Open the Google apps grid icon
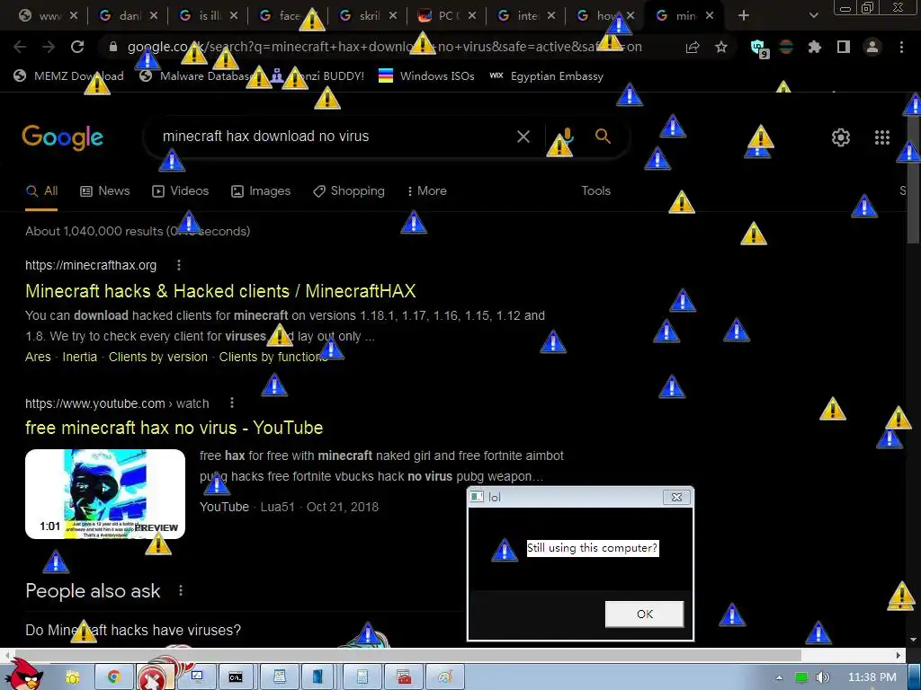This screenshot has width=921, height=690. click(882, 137)
